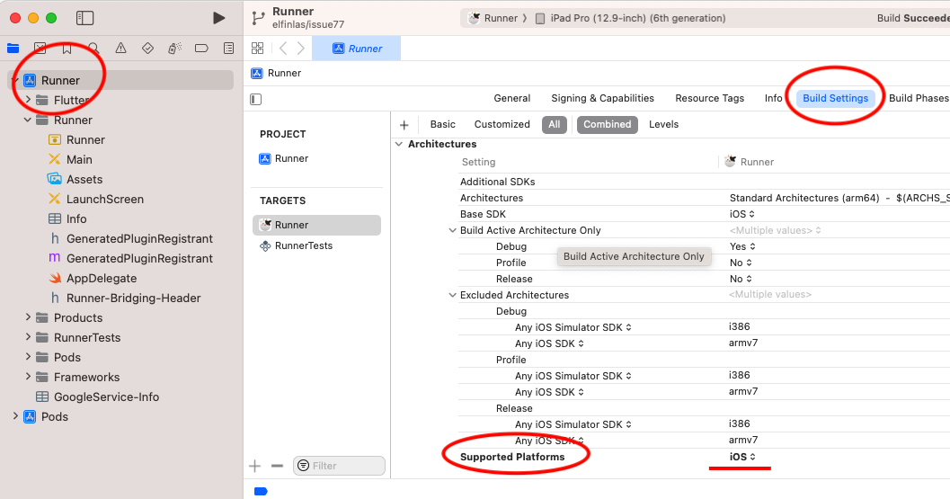Go forward with the right chevron

coord(300,48)
